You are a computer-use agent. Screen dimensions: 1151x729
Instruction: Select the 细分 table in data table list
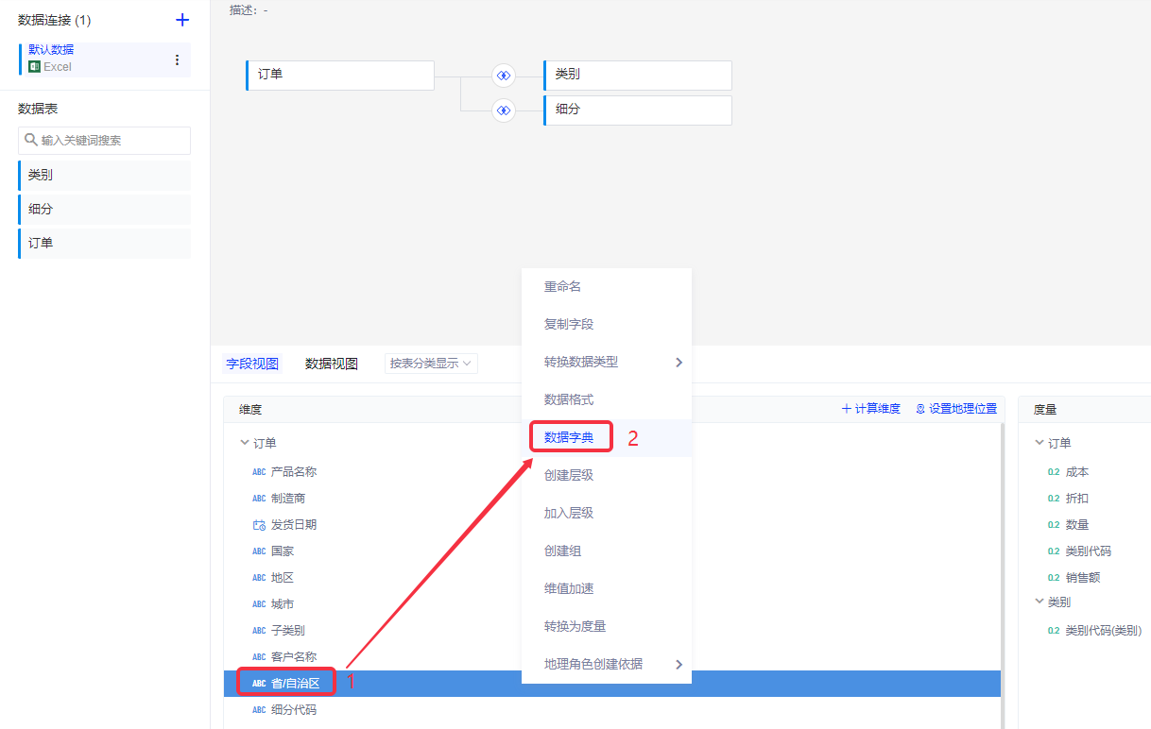pos(104,210)
